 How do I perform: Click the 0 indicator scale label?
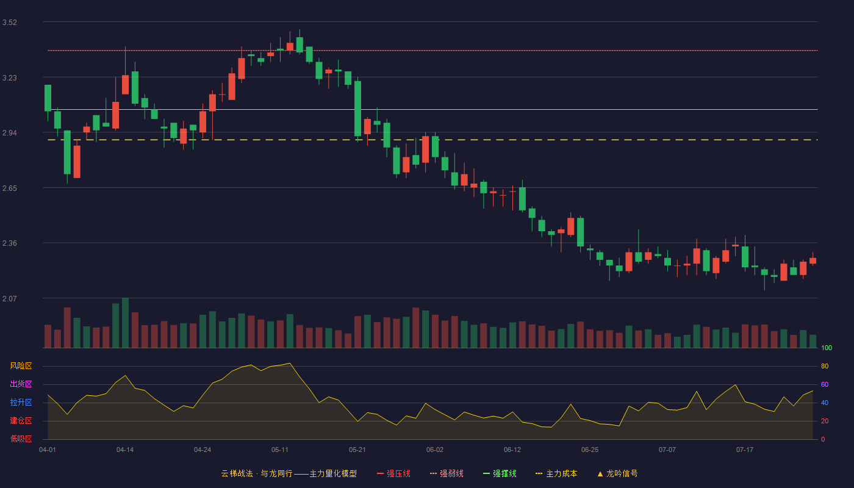823,439
